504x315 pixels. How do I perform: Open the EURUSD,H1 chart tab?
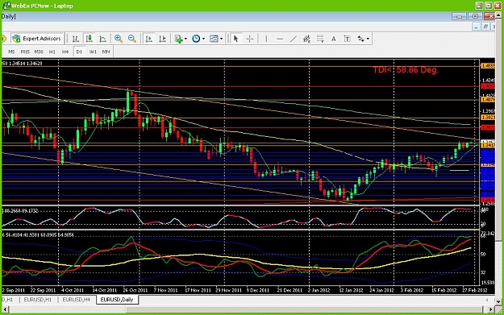[38, 300]
